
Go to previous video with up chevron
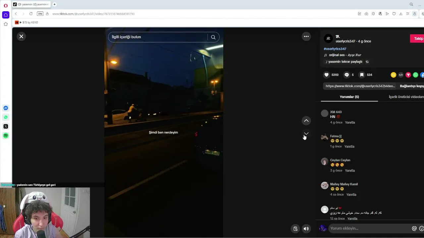tap(306, 121)
